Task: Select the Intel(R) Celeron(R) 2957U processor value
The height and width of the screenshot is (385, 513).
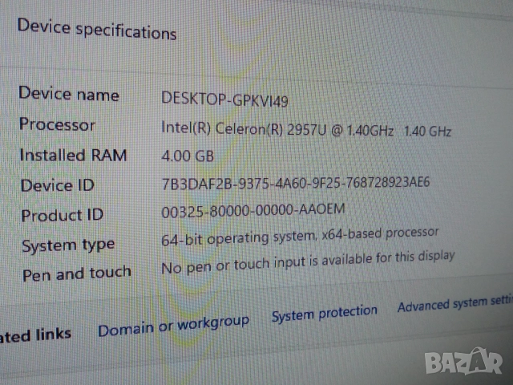Action: (x=306, y=129)
